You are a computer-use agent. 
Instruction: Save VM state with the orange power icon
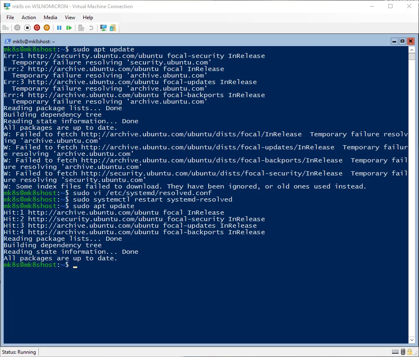47,28
